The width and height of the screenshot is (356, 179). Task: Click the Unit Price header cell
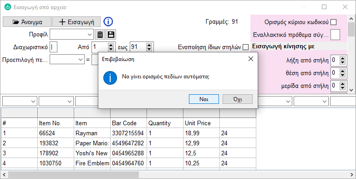pyautogui.click(x=201, y=123)
